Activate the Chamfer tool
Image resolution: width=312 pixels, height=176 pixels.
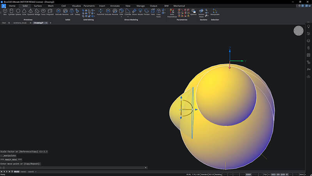coord(128,11)
